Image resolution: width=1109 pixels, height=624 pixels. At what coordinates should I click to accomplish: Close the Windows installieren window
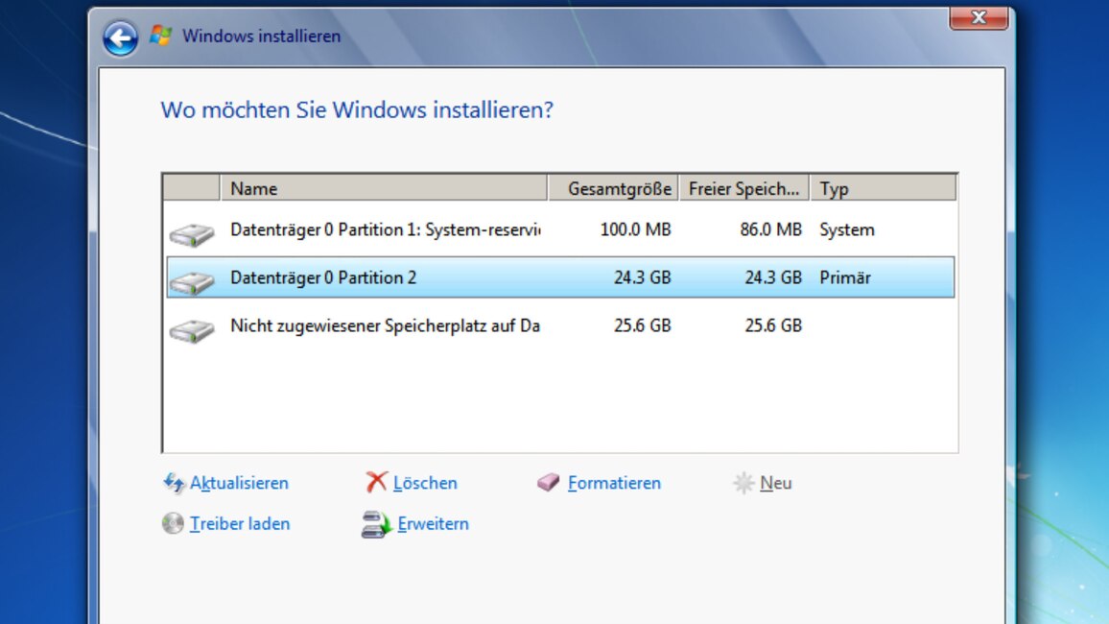979,17
